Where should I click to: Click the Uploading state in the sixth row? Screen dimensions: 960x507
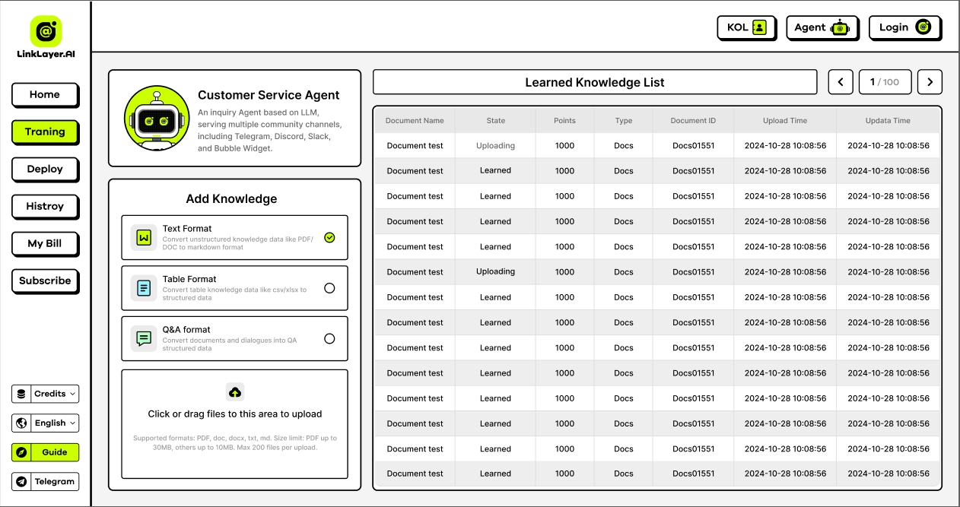[496, 271]
